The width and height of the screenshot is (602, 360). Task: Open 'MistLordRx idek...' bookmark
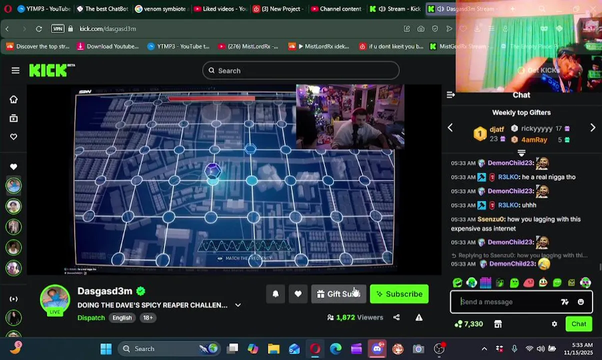319,46
